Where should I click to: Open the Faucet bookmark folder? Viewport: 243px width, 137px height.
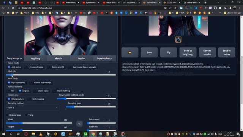pos(25,13)
